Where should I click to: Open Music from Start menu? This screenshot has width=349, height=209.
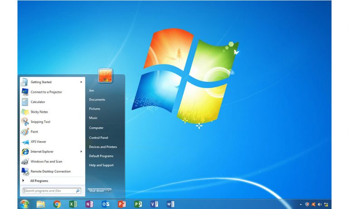pyautogui.click(x=93, y=118)
